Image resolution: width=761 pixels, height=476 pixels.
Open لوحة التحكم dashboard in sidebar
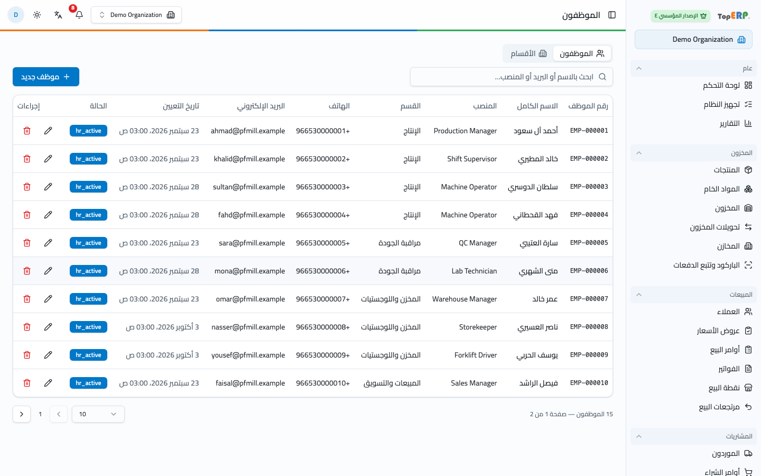[693, 85]
